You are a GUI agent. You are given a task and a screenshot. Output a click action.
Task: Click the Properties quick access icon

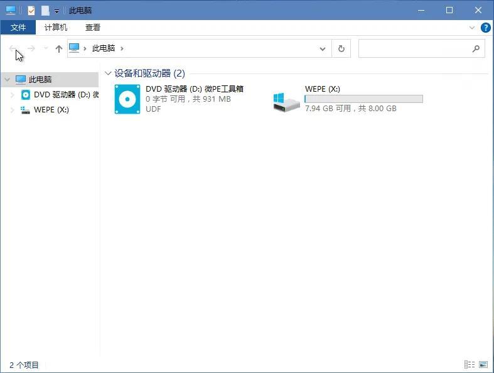(31, 11)
